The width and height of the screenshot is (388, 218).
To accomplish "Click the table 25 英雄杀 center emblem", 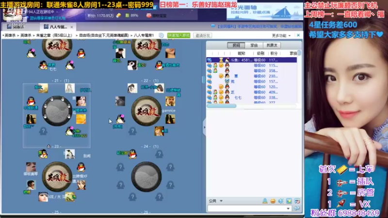I will point(57,177).
